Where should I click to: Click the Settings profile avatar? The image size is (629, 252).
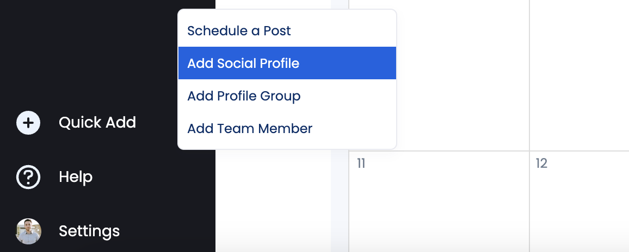coord(28,231)
